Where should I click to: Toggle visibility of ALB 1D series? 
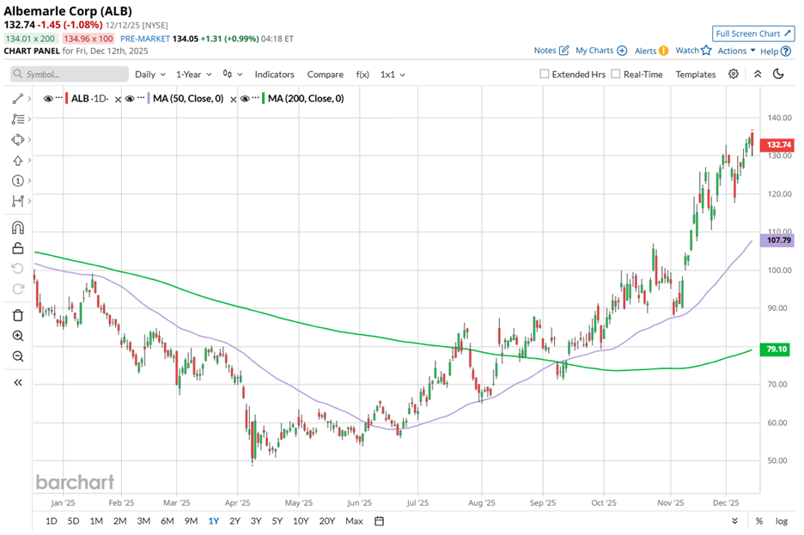tap(48, 99)
